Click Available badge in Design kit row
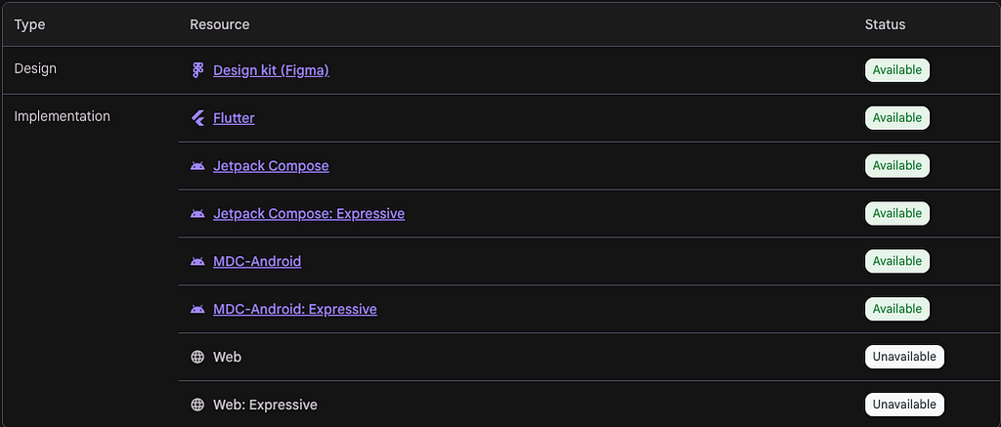The image size is (1001, 427). click(897, 70)
